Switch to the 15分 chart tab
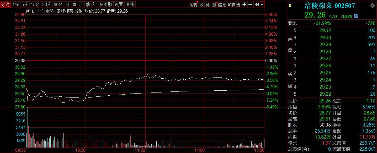 [35, 4]
